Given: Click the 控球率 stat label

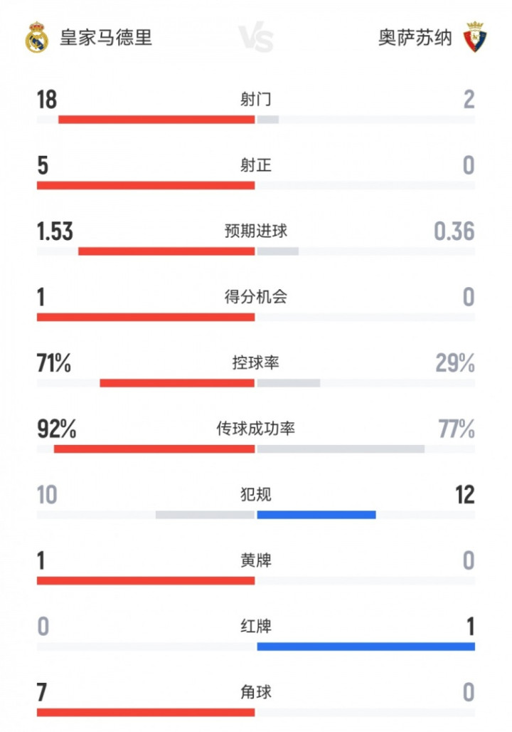Looking at the screenshot, I should (x=256, y=363).
